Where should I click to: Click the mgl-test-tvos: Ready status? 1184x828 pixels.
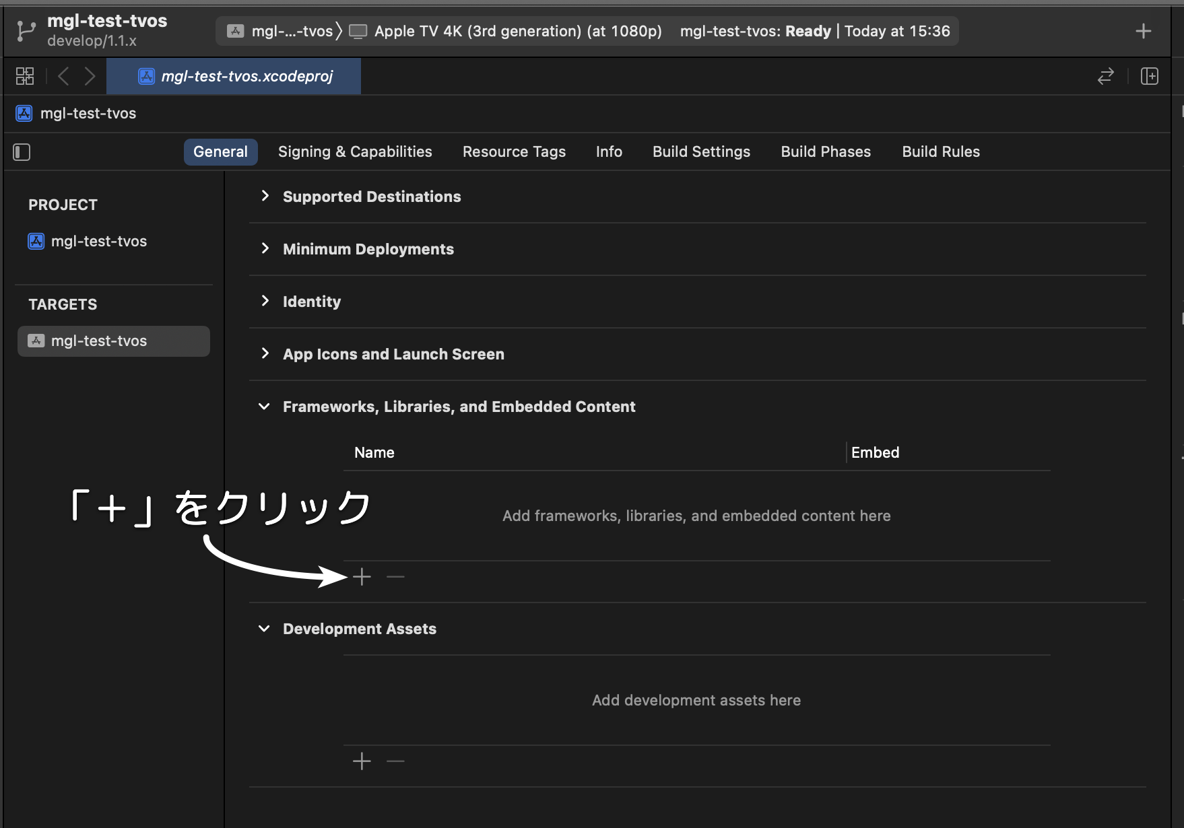click(x=756, y=31)
